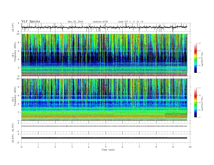Click the "station=ATH" header label
This screenshot has height=165, width=214.
100,22
